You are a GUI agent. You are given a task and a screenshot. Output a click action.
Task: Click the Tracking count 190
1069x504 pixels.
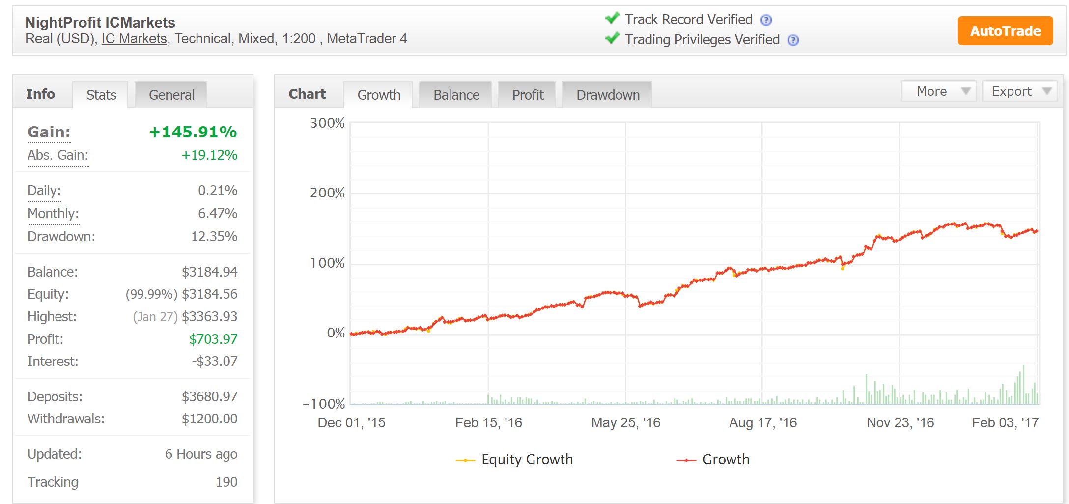click(x=226, y=482)
